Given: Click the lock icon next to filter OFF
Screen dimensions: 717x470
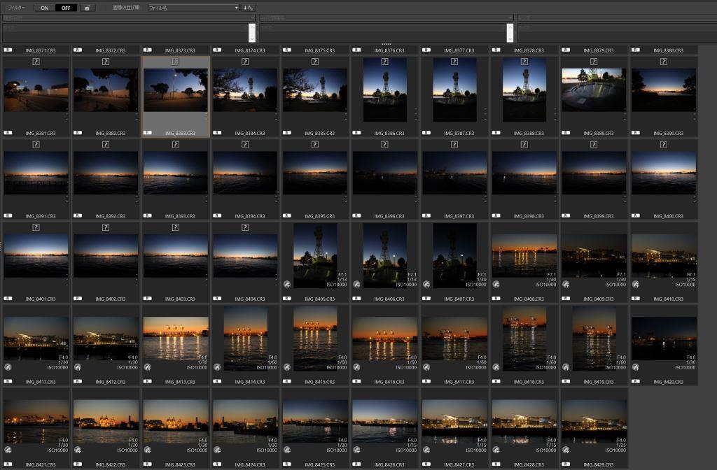Looking at the screenshot, I should click(x=87, y=8).
